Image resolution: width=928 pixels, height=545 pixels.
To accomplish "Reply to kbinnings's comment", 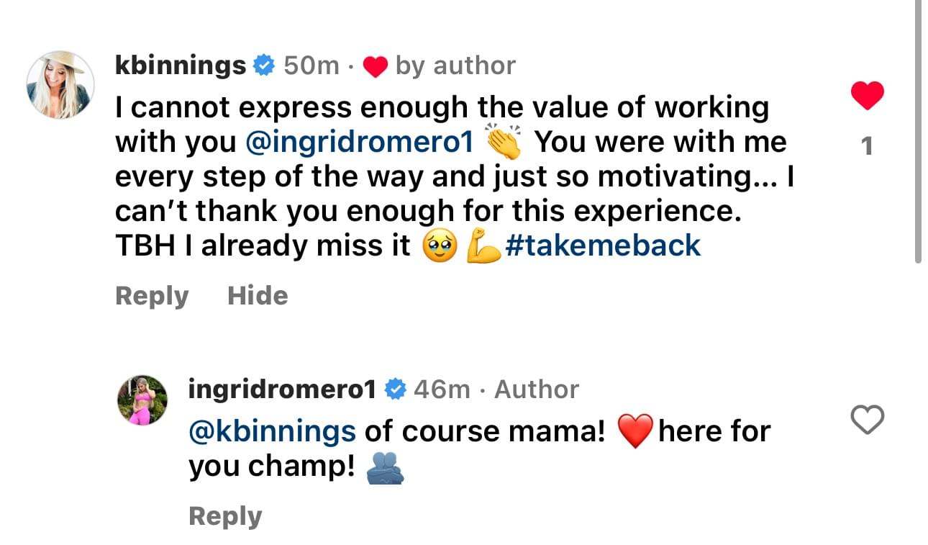I will 152,296.
